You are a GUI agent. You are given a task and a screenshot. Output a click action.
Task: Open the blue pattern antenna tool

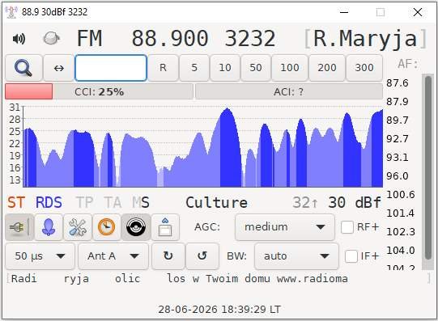coord(49,227)
